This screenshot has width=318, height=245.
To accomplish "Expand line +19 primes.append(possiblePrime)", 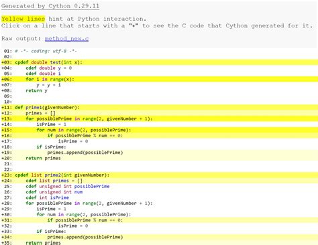I will (x=159, y=153).
